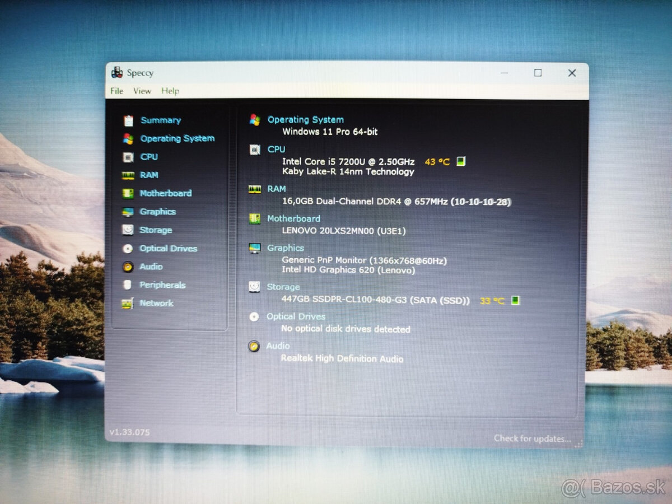The image size is (672, 504).
Task: Click the resize grip at the bottom-right corner
Action: click(x=579, y=445)
